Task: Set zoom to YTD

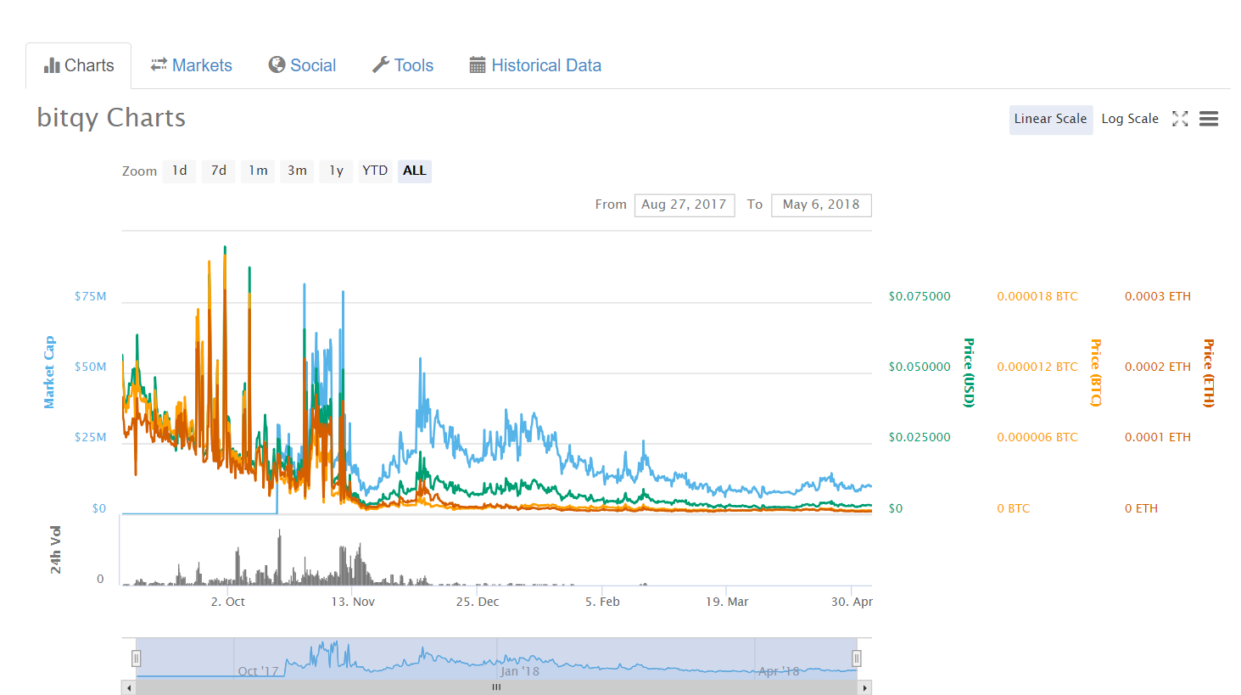Action: pyautogui.click(x=375, y=171)
